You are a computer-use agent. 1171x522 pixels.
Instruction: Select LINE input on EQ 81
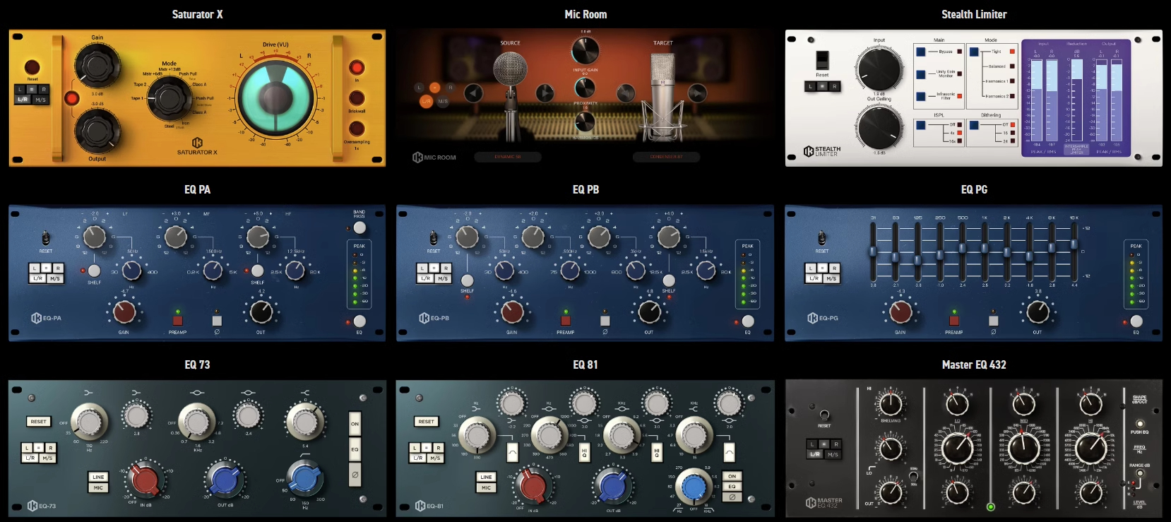486,477
